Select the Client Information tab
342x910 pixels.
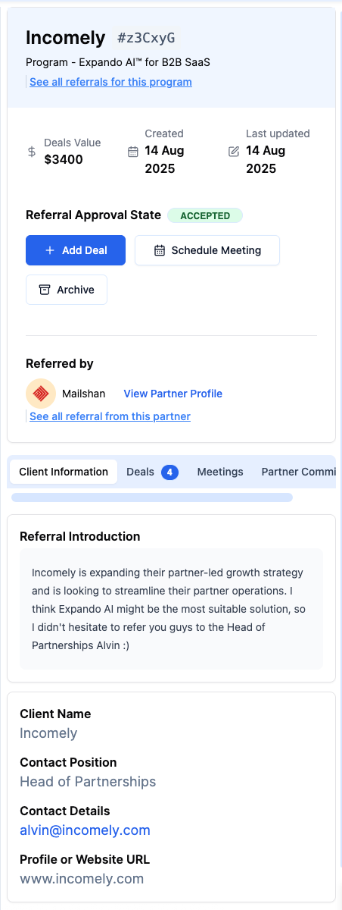point(64,472)
